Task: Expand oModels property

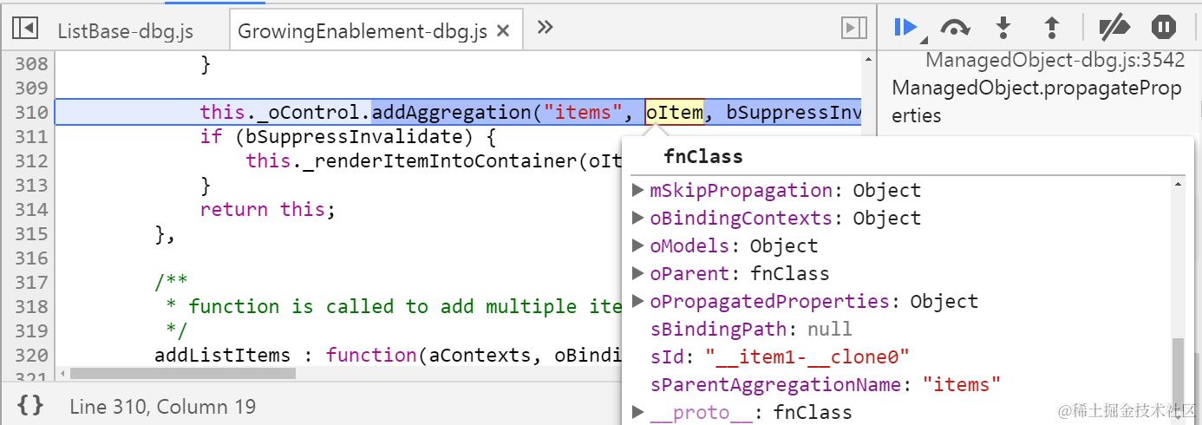Action: click(x=637, y=245)
